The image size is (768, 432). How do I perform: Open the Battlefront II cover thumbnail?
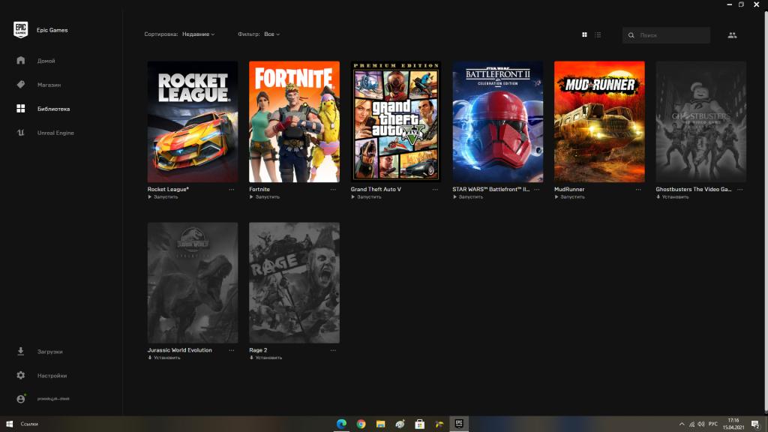(x=498, y=121)
